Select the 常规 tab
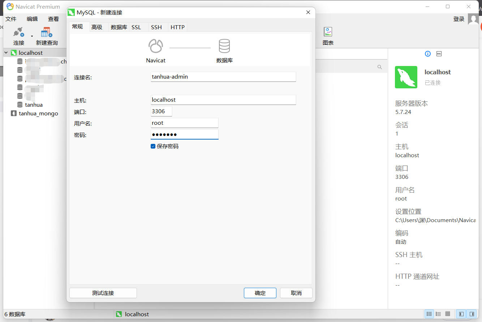The image size is (482, 322). click(x=78, y=27)
